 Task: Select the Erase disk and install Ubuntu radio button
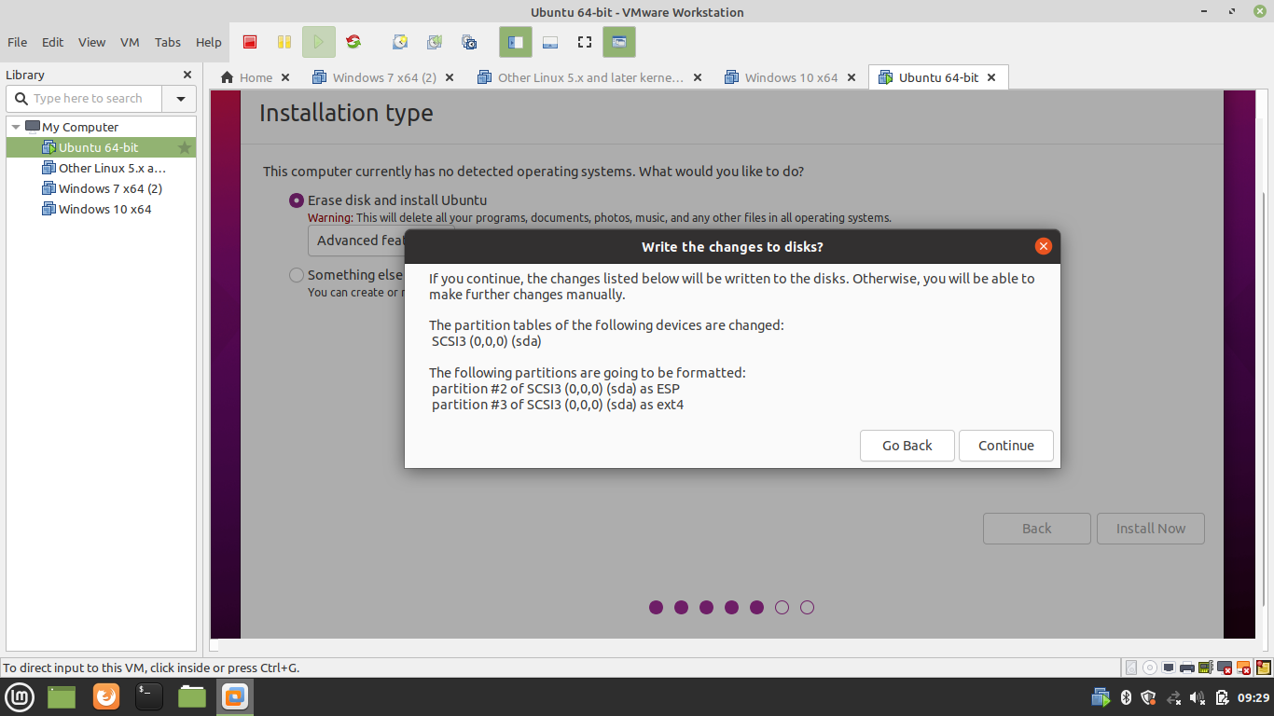click(297, 200)
